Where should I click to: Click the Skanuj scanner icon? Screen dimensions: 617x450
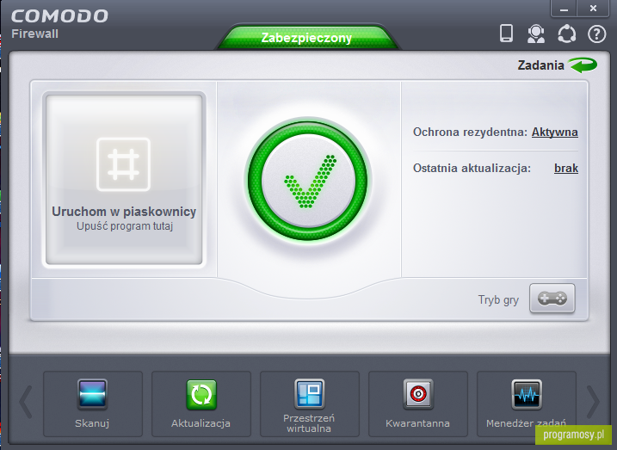pyautogui.click(x=92, y=394)
